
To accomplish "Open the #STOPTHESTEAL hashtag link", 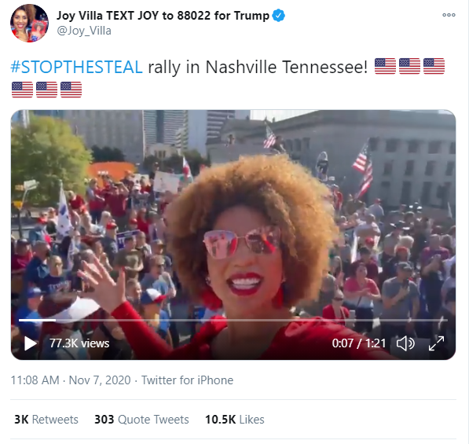I will coord(76,67).
